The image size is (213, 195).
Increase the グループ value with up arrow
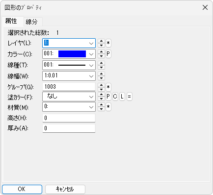point(101,85)
